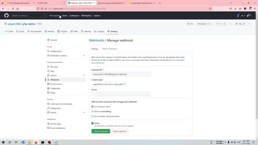Click the browser home icon

tap(18, 9)
